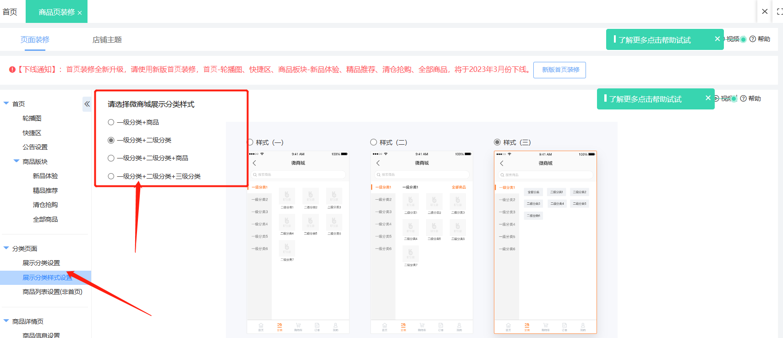Viewport: 783px width, 338px height.
Task: Open the 首页 tab at top left
Action: 10,12
